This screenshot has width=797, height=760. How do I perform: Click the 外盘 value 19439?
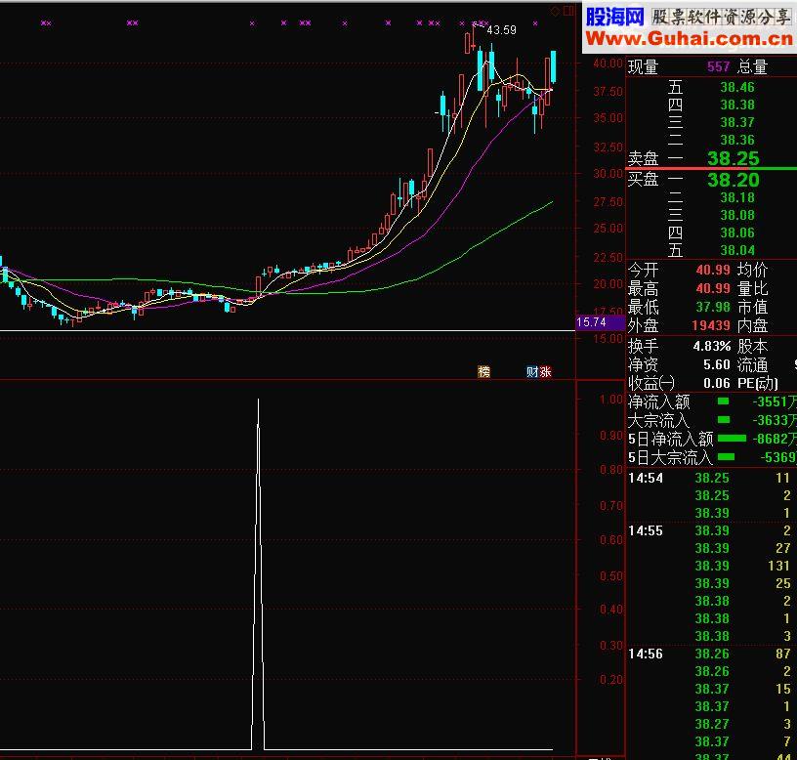pos(711,325)
